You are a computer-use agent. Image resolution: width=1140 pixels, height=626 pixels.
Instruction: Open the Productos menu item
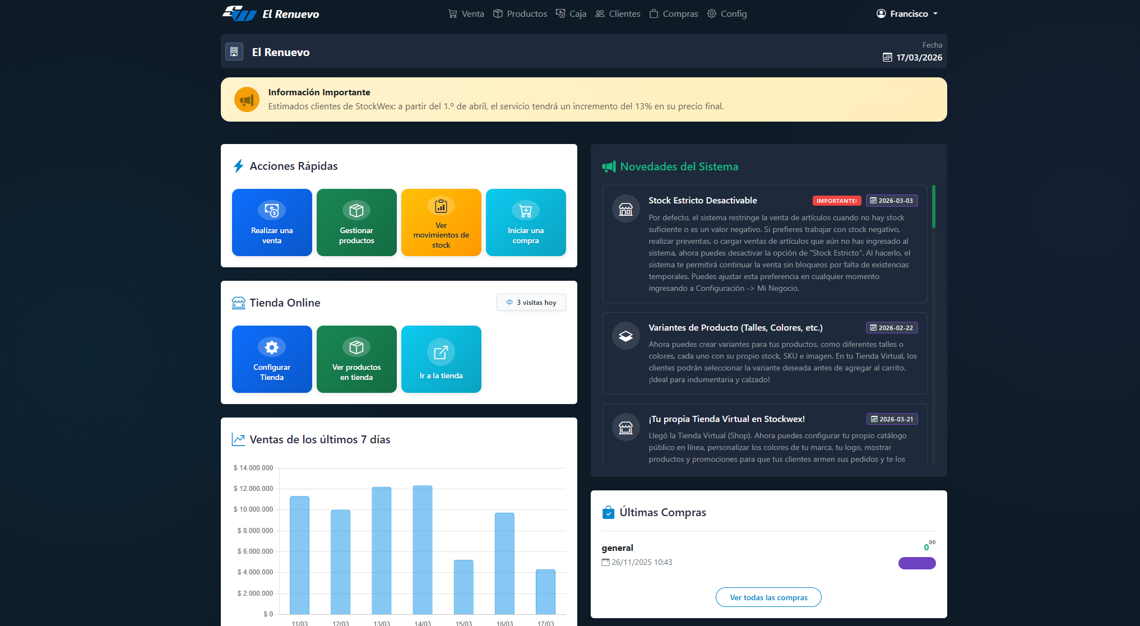[519, 13]
